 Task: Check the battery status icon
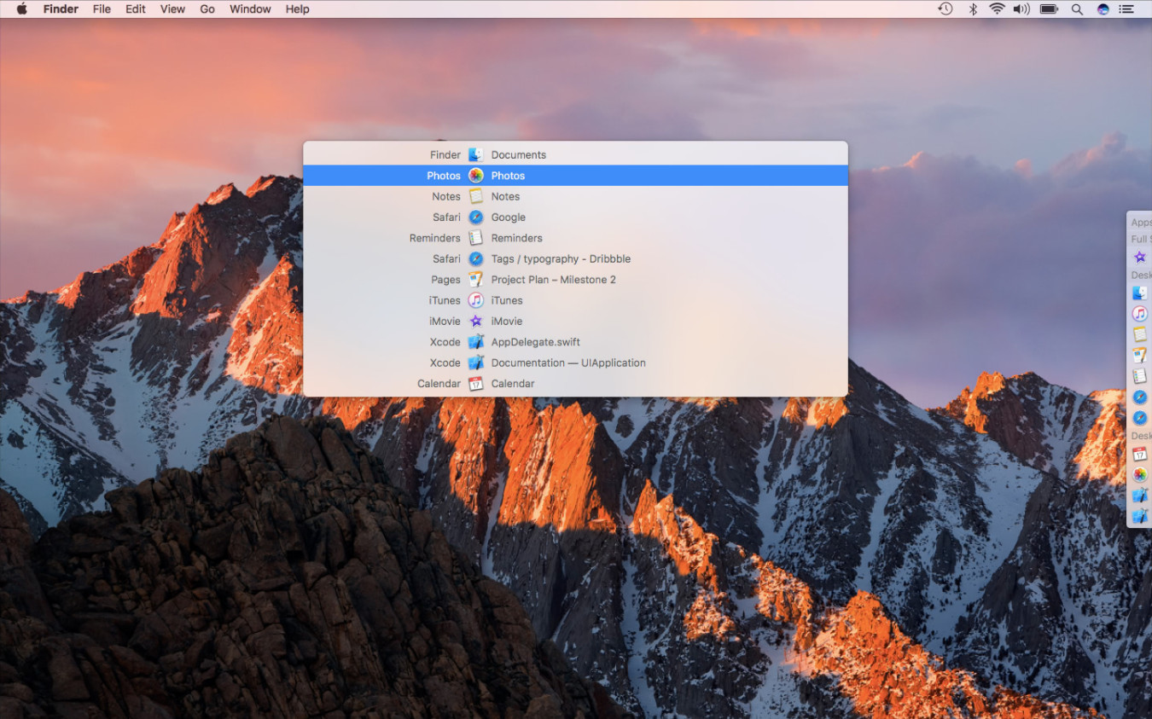(x=1049, y=9)
